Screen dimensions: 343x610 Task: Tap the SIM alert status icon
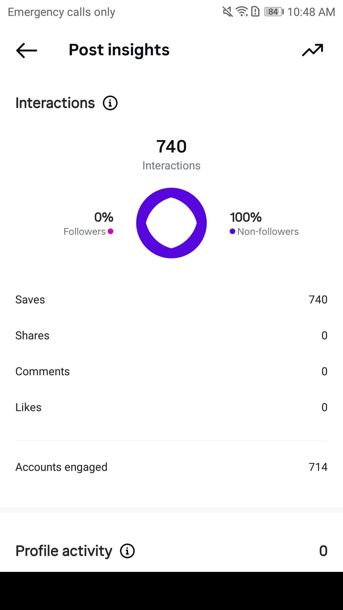tap(255, 12)
